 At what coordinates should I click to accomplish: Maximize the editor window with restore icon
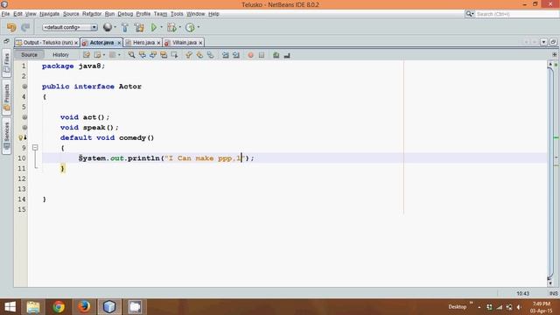pos(553,42)
